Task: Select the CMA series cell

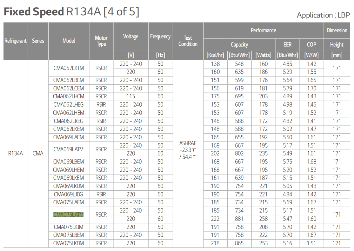Action: 38,154
